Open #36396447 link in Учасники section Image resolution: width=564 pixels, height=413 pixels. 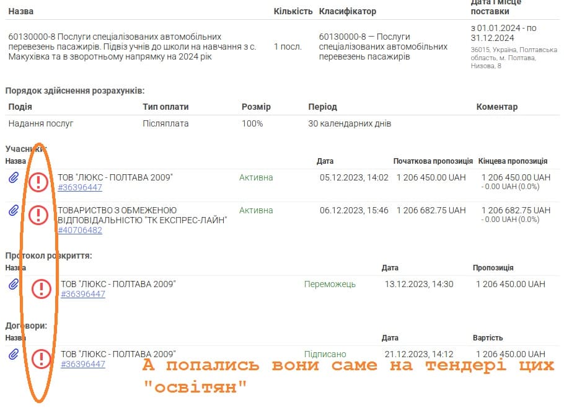pyautogui.click(x=80, y=187)
